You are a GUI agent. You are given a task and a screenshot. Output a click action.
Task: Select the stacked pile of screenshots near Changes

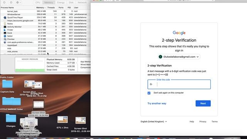click(x=29, y=124)
